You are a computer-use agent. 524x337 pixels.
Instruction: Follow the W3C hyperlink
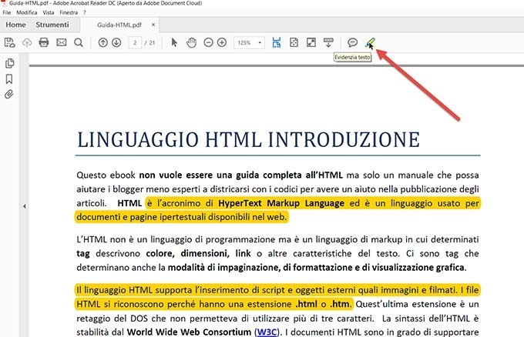pos(267,332)
